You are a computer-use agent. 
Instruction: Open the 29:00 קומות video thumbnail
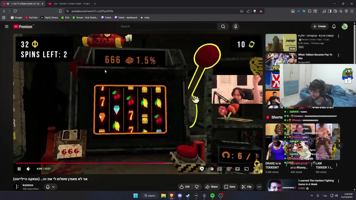(x=281, y=43)
